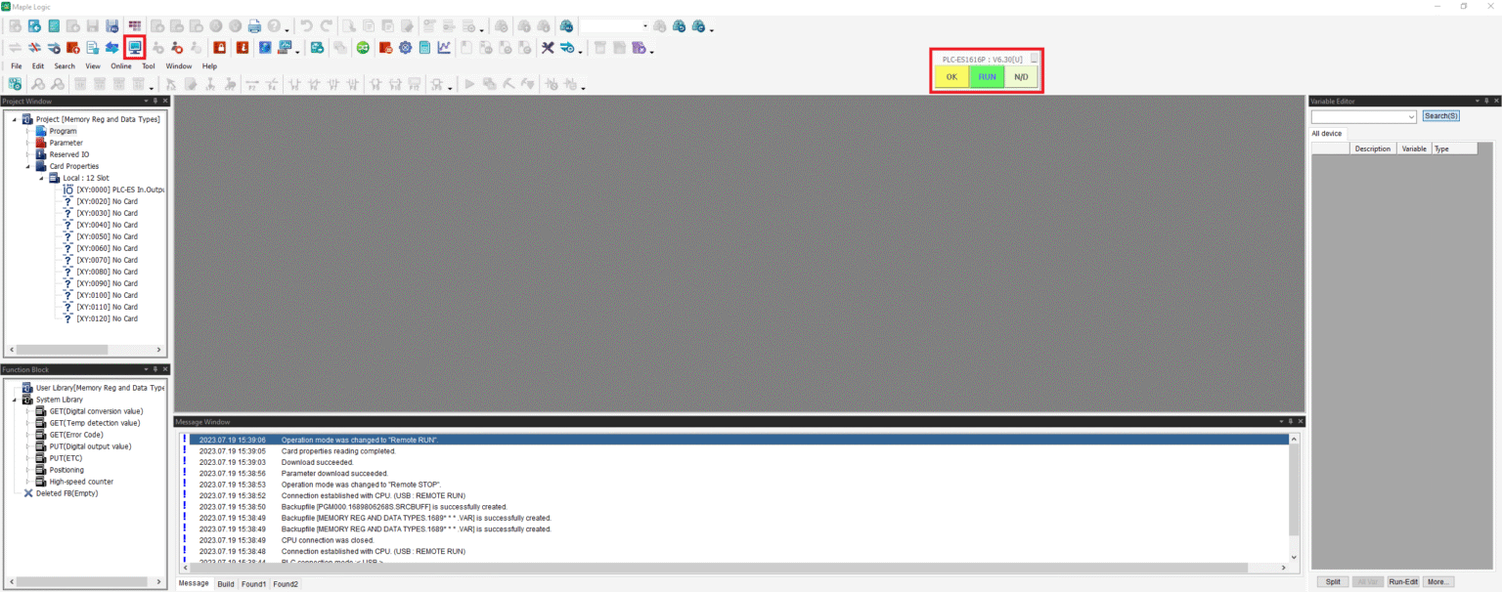Collapse the Card Properties tree node
The width and height of the screenshot is (1502, 592).
coord(27,166)
